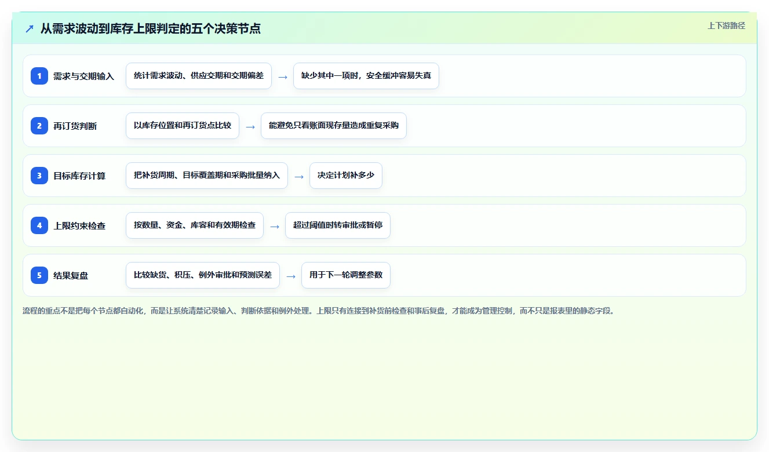769x452 pixels.
Task: Select the 上限约束检查 step label
Action: pyautogui.click(x=79, y=226)
